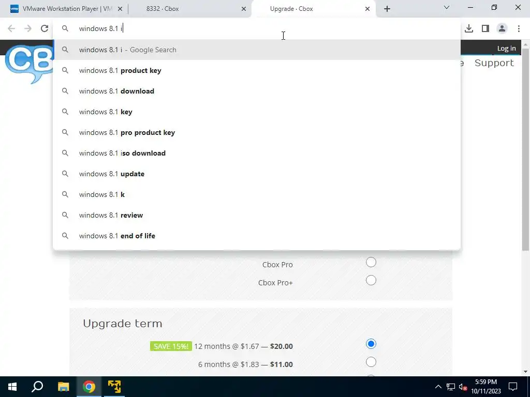This screenshot has height=397, width=530.
Task: Open the Chrome profile avatar
Action: point(502,29)
